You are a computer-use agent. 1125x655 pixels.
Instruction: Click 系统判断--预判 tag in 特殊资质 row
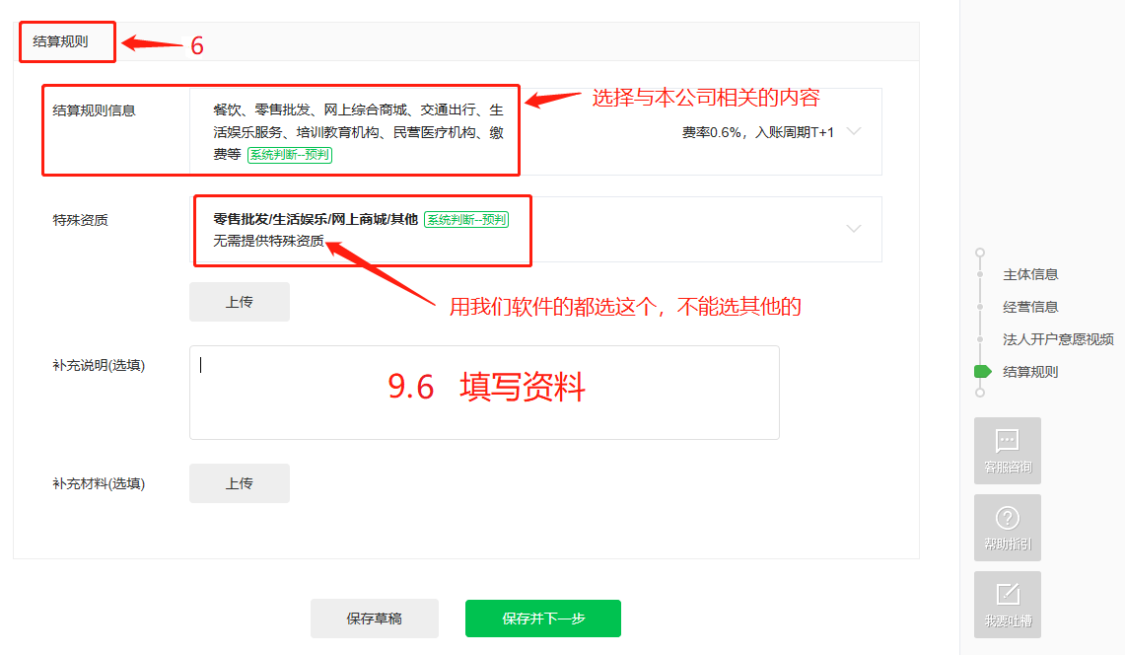(466, 220)
